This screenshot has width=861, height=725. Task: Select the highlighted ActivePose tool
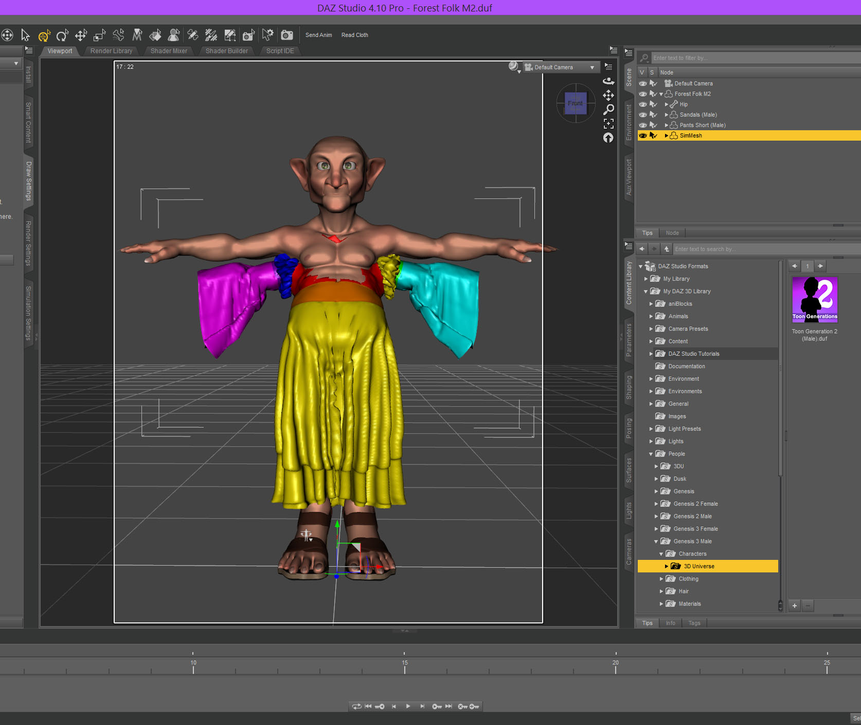pyautogui.click(x=44, y=35)
